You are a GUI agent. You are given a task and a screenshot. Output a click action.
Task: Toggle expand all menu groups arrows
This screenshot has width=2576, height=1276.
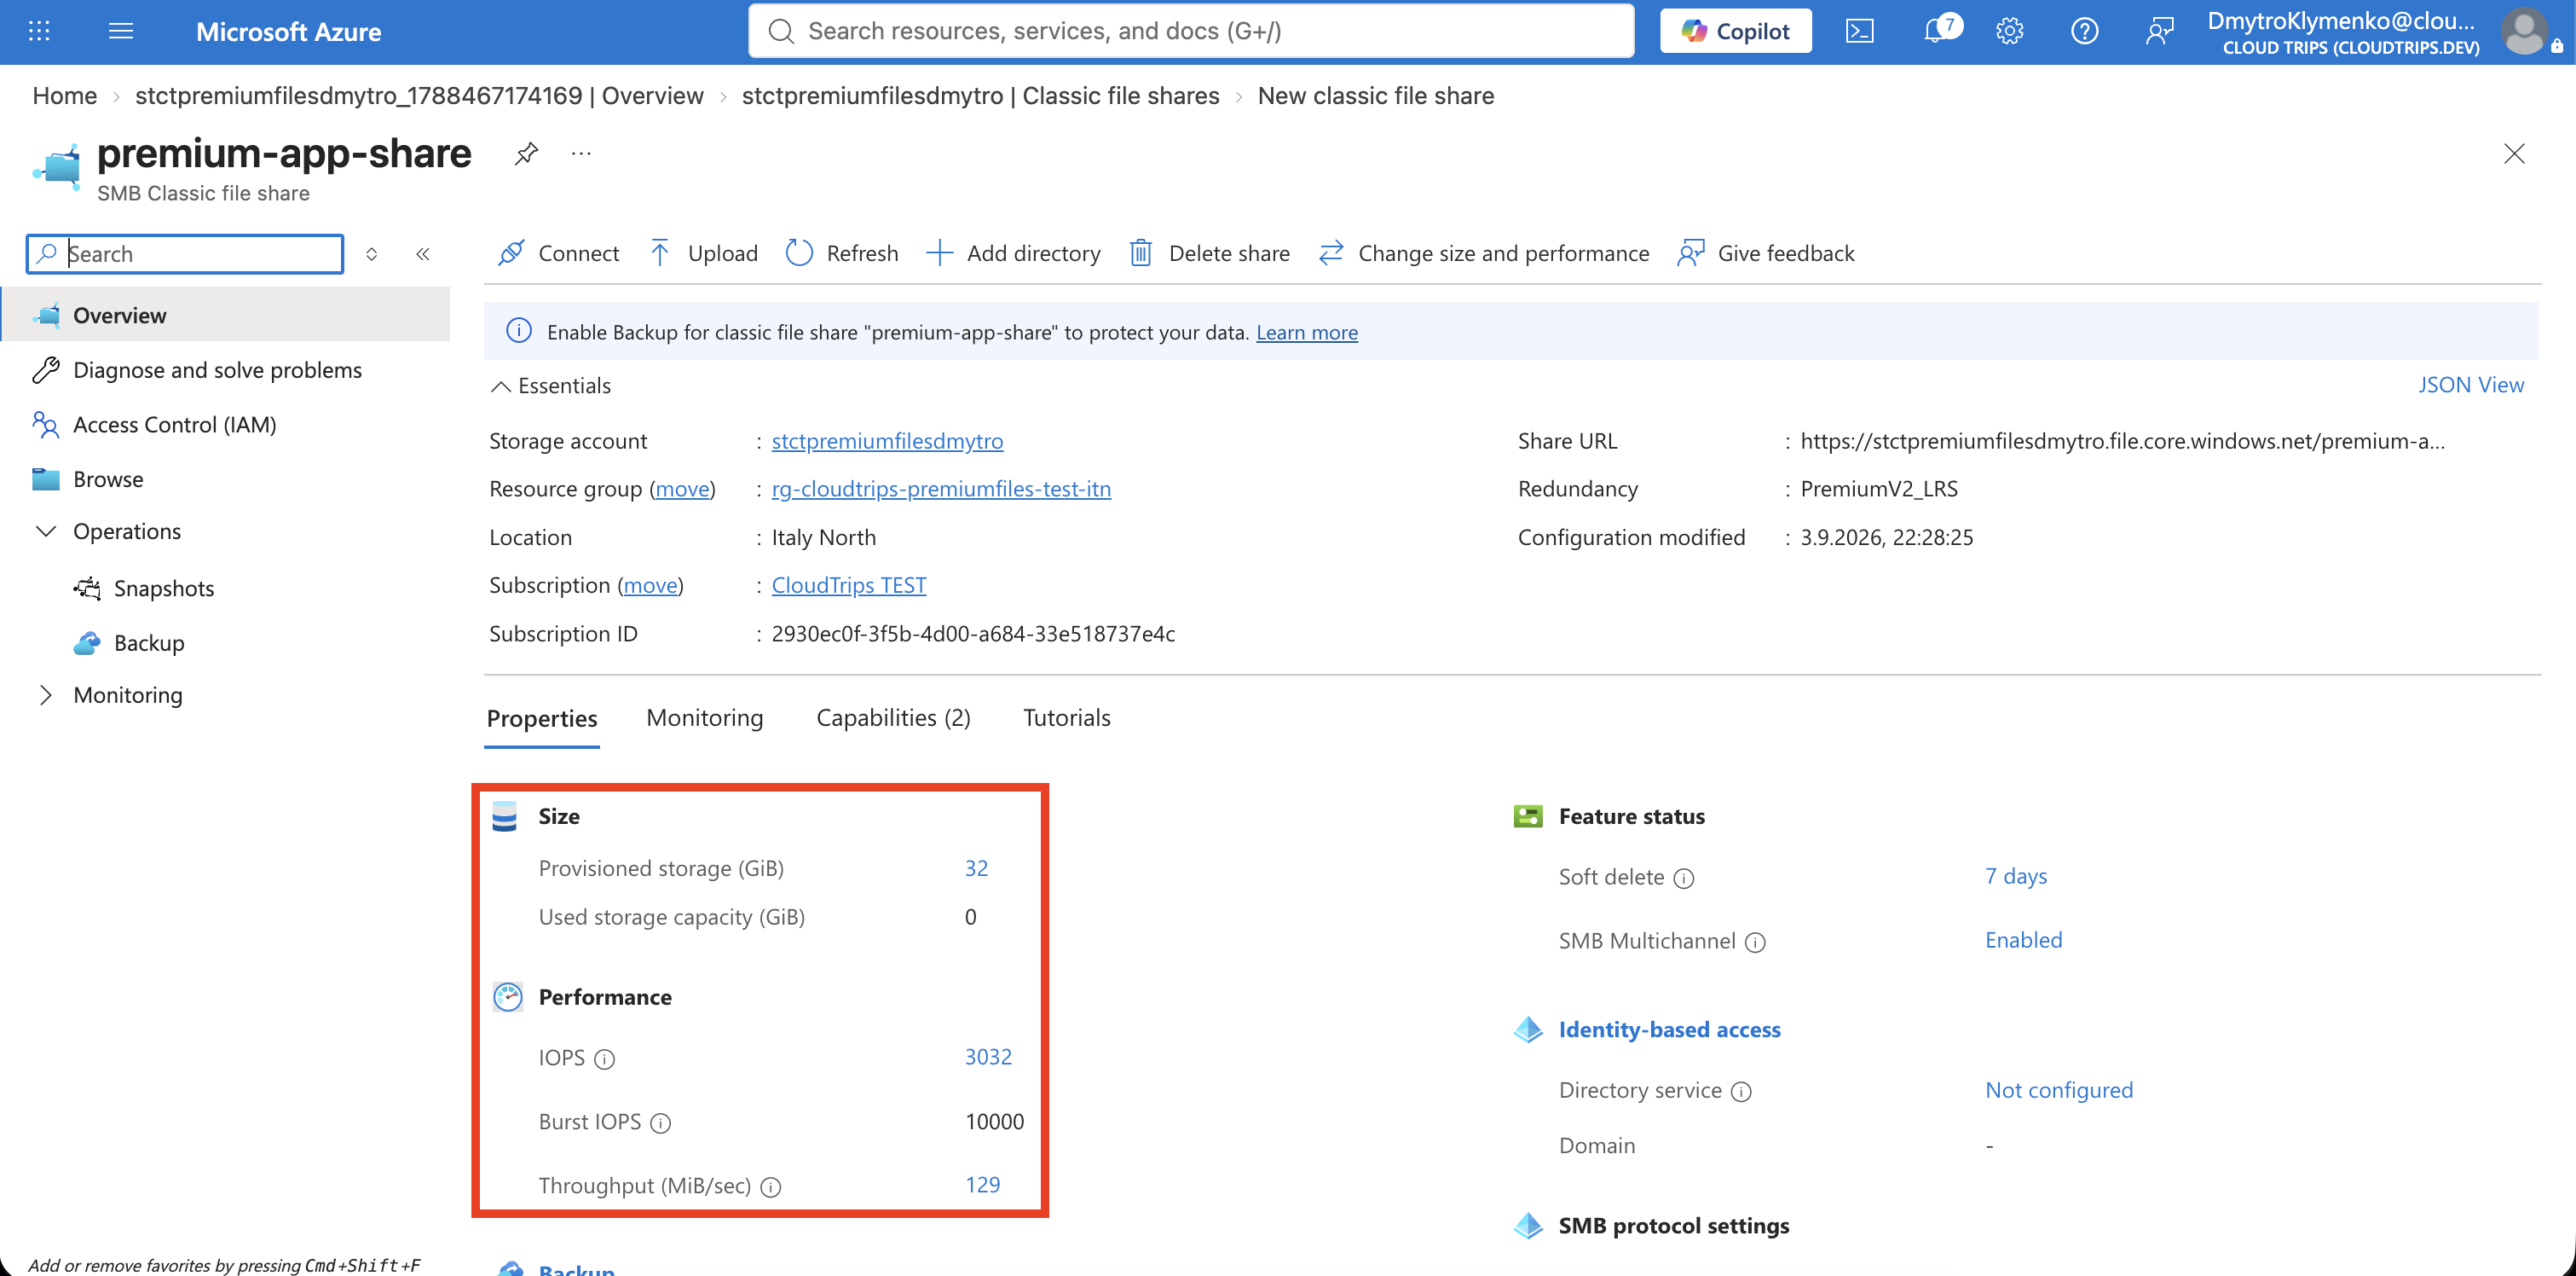click(x=371, y=254)
